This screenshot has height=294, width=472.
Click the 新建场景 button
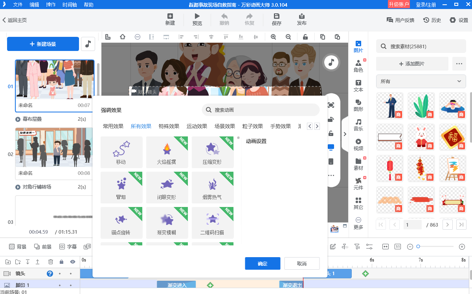pos(43,44)
